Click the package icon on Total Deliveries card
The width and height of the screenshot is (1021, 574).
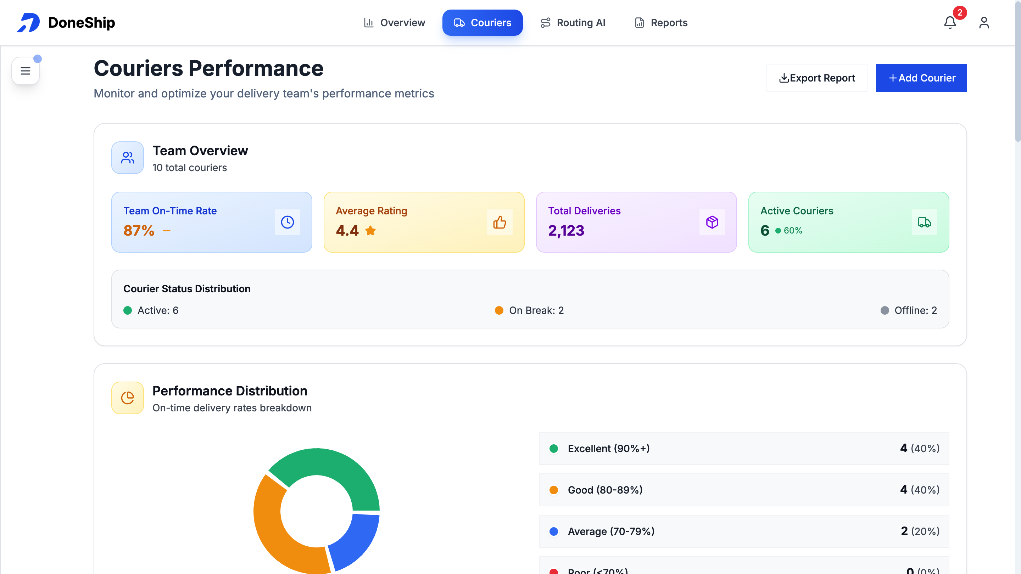pyautogui.click(x=712, y=222)
